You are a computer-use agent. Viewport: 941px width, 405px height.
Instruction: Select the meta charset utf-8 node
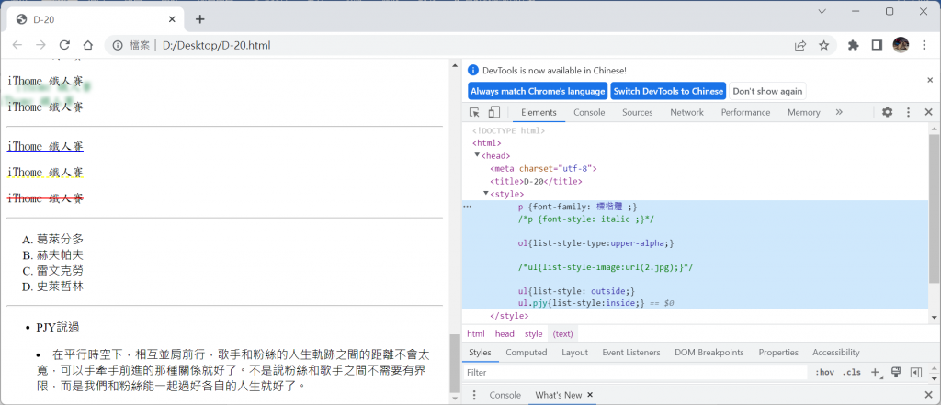click(544, 168)
